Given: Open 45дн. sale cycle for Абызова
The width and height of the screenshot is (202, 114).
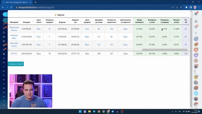Looking at the screenshot, I should 87,45.
